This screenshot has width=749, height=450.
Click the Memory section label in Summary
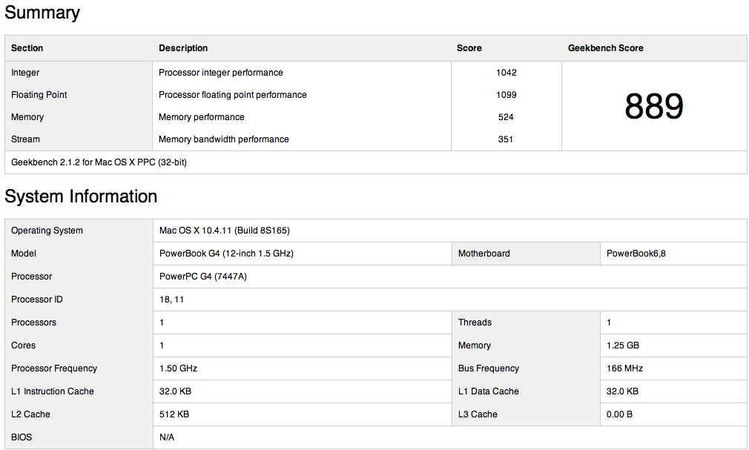click(27, 117)
